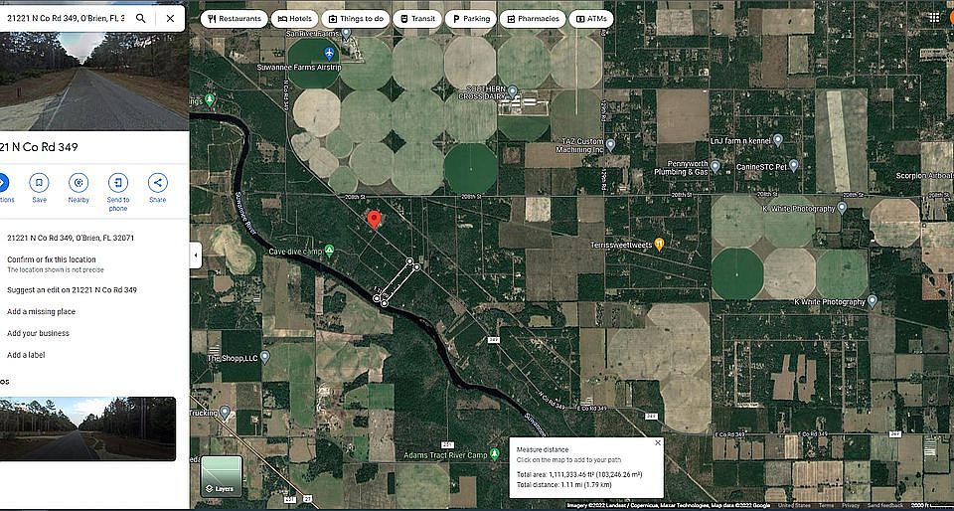Click the Total area readout text
This screenshot has width=954, height=511.
579,474
